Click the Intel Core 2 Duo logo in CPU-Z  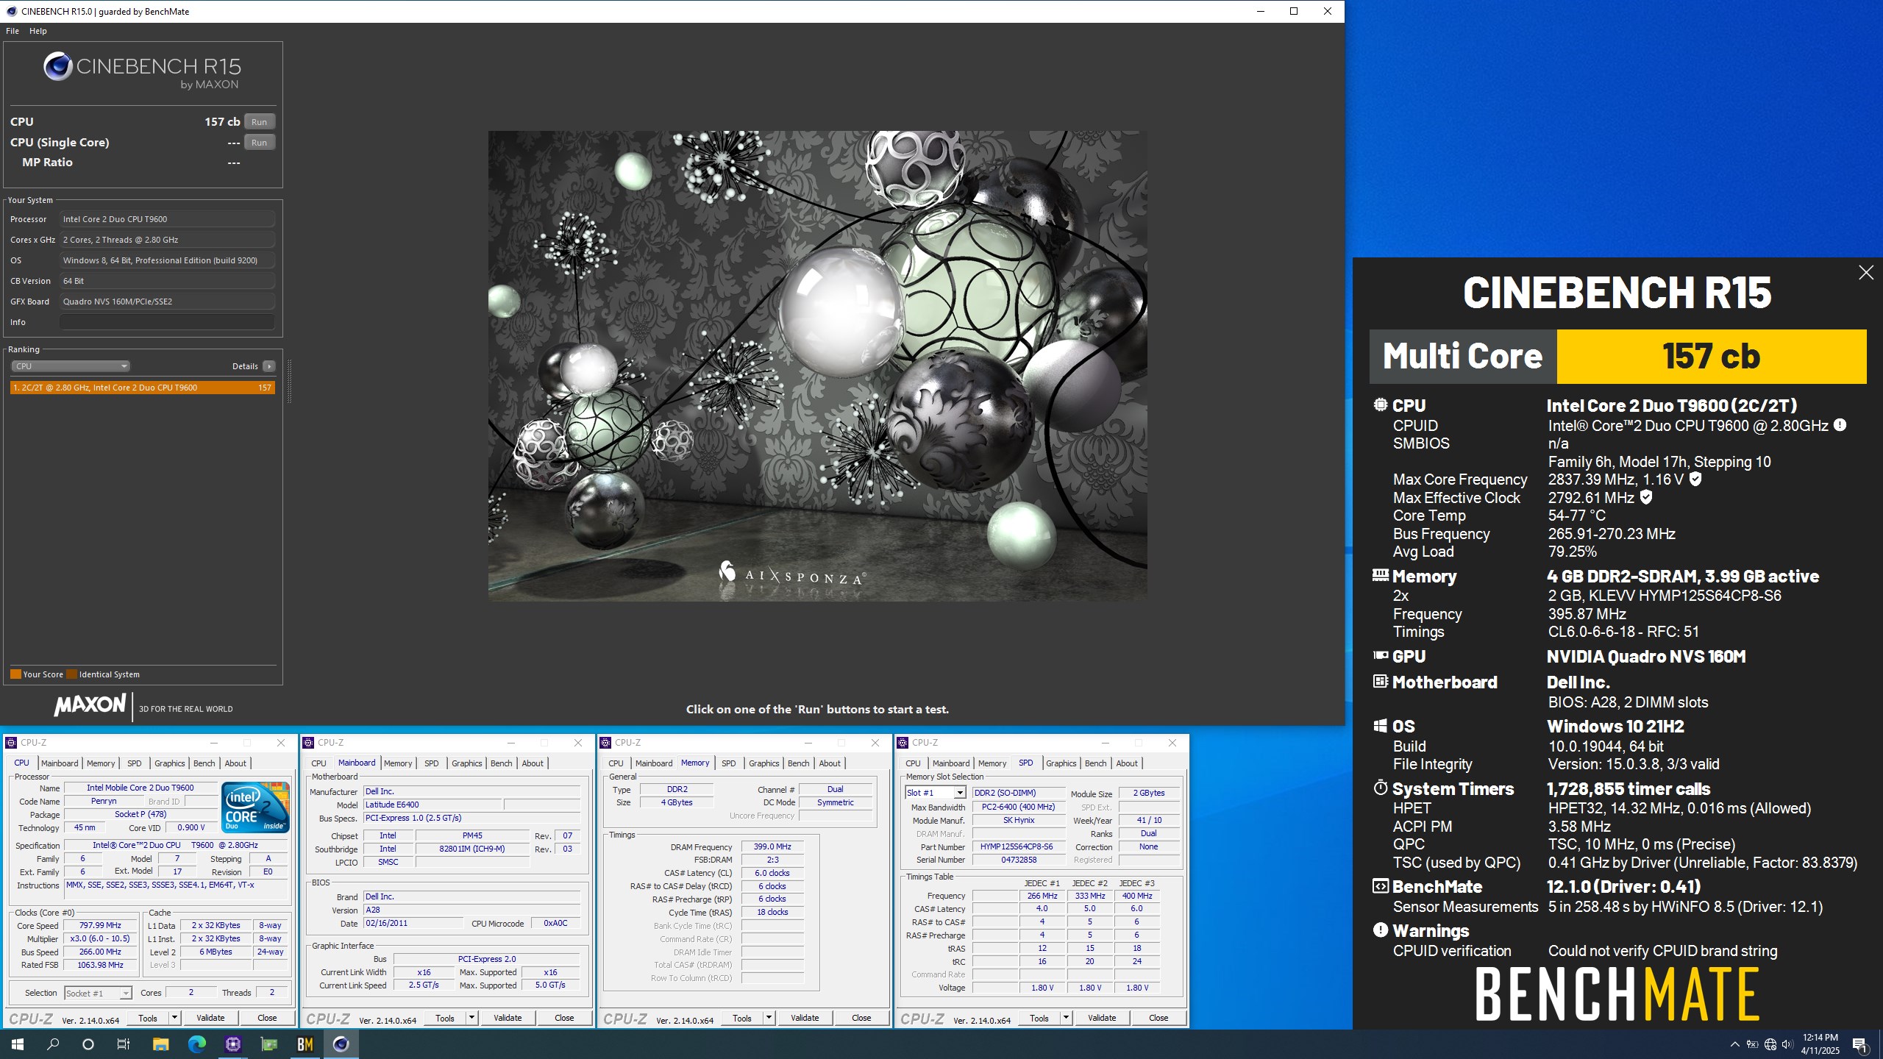[255, 807]
